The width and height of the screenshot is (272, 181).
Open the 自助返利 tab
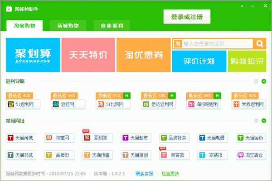point(112,26)
